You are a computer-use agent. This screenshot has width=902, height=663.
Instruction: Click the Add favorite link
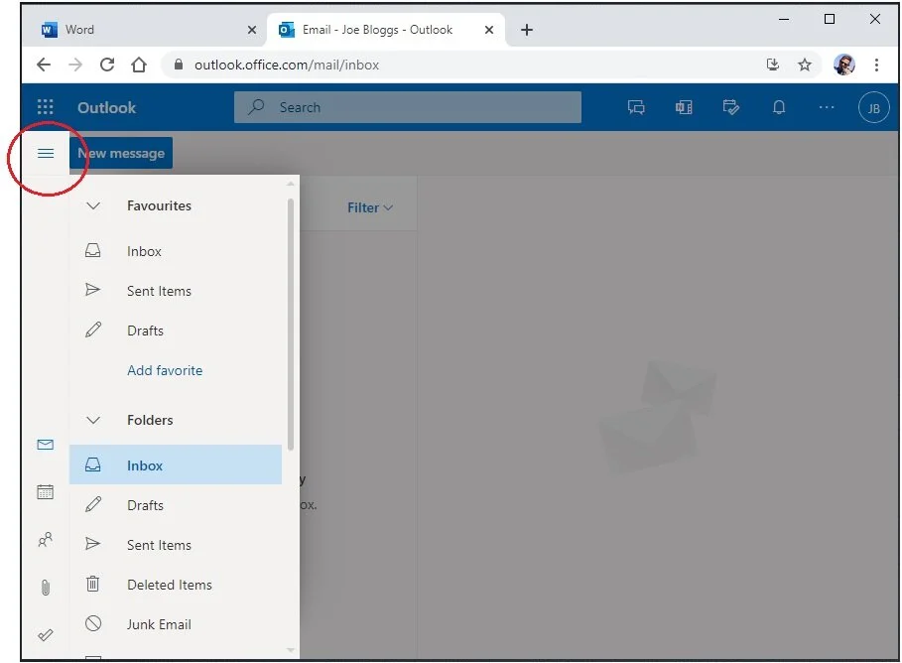point(165,370)
